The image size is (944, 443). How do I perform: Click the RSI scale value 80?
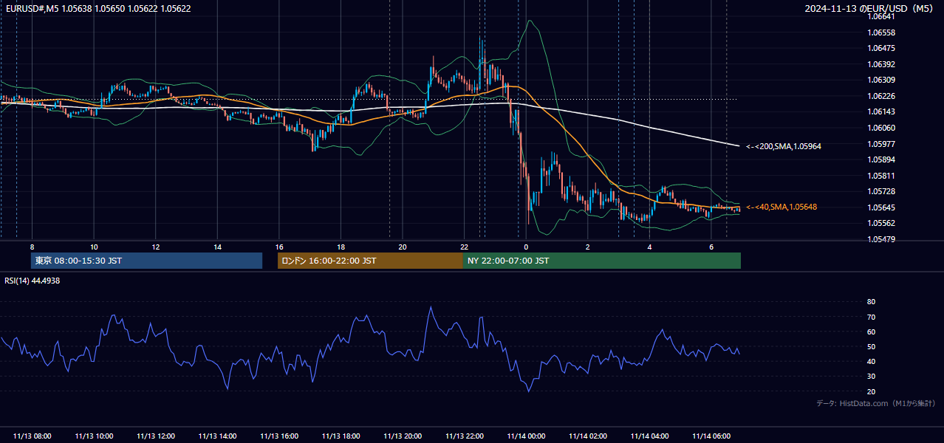871,302
